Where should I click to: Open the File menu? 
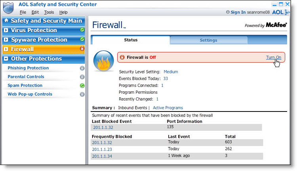coord(23,12)
